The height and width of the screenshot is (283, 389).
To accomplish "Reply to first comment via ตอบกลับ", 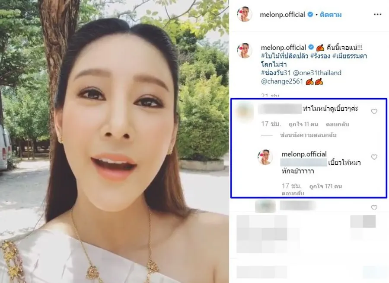I will (337, 124).
